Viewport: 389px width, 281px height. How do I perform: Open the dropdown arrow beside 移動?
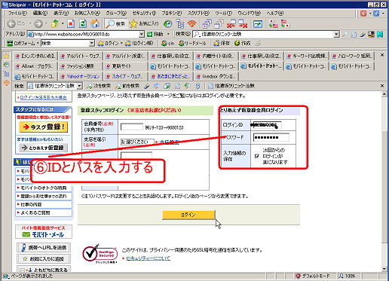tap(168, 34)
